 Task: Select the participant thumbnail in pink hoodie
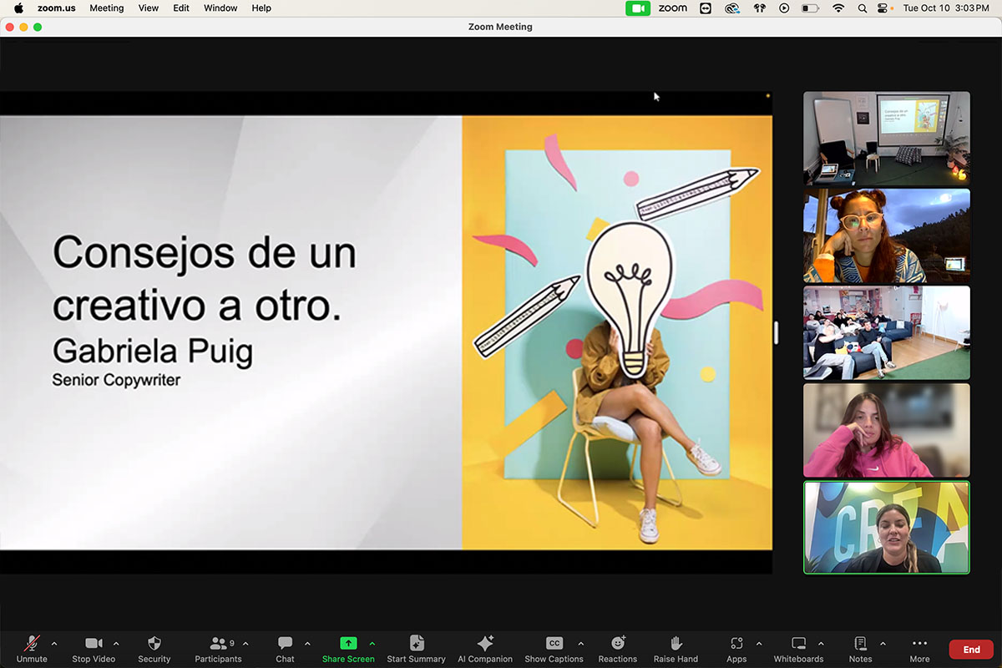(x=886, y=430)
